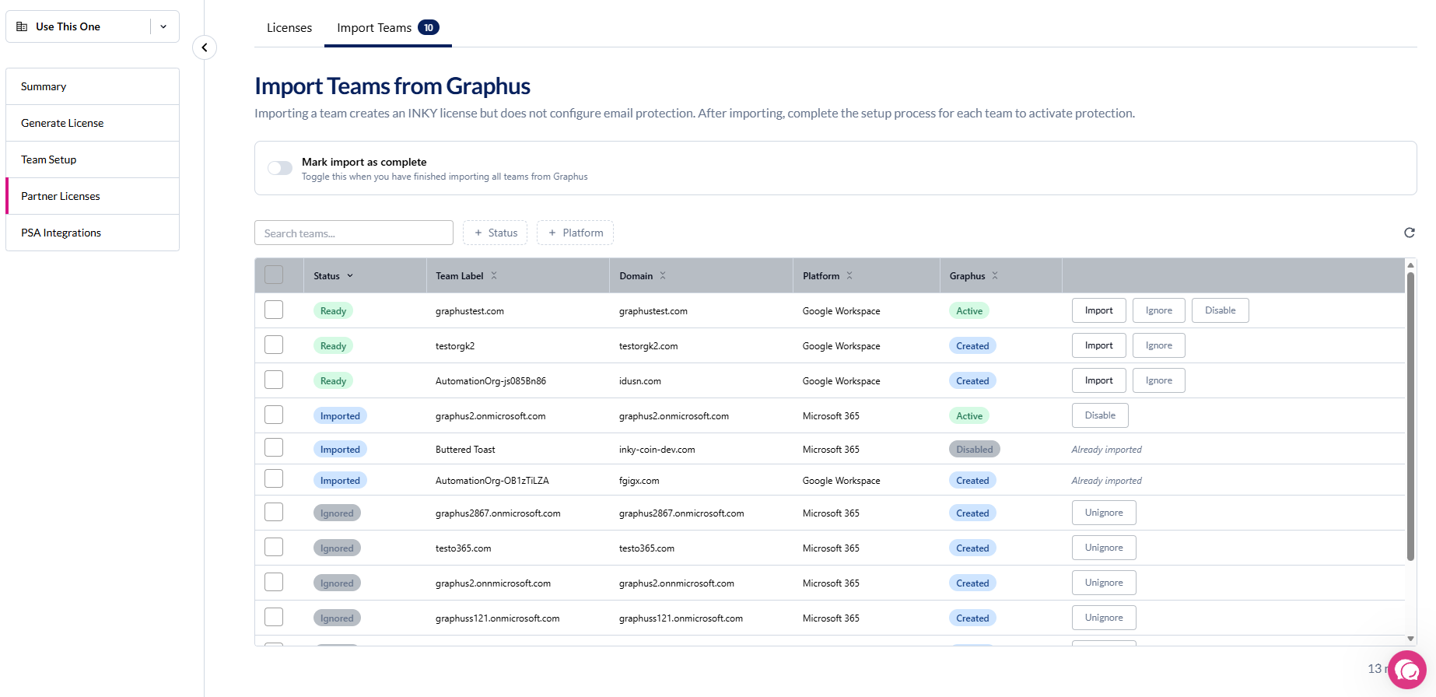This screenshot has height=697, width=1436.
Task: Open PSA Integrations in the sidebar
Action: point(61,233)
